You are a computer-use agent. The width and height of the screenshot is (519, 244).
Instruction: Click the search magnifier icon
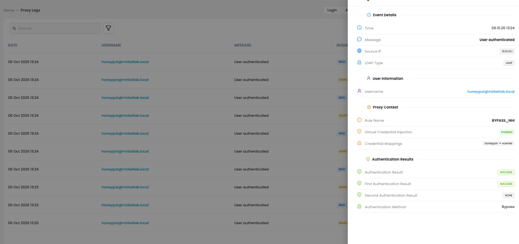pyautogui.click(x=14, y=28)
